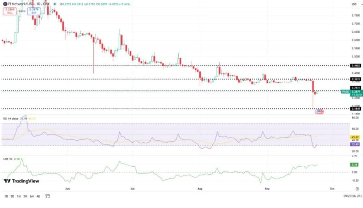Screen dimensions: 363x208
Task: Click the purple 32.49 RSI value label
Action: pos(355,144)
